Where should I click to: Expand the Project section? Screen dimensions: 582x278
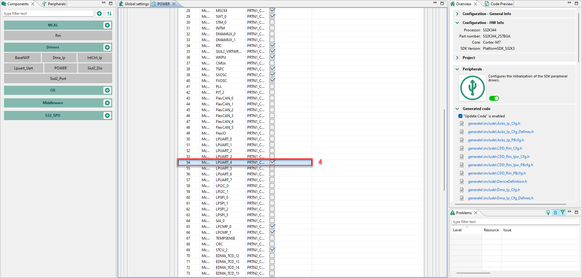click(457, 58)
